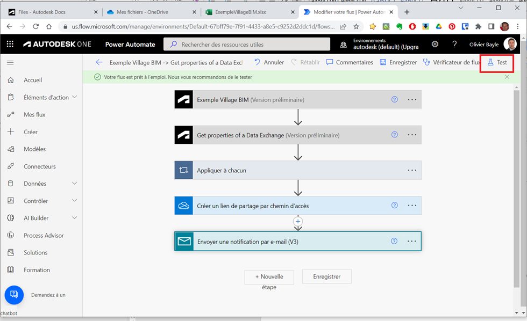The height and width of the screenshot is (321, 527).
Task: Open the settings gear icon
Action: [x=435, y=44]
